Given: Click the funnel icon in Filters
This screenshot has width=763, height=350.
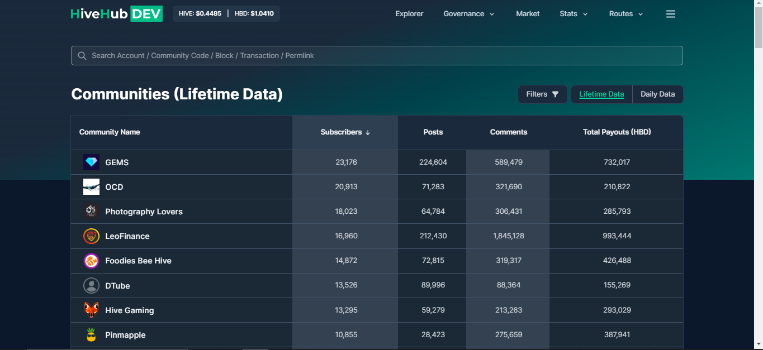Looking at the screenshot, I should pos(555,94).
